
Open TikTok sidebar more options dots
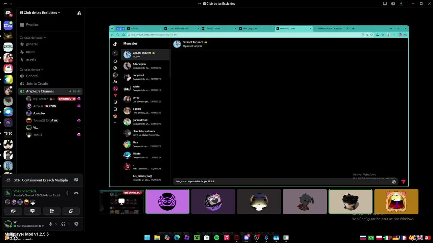(x=115, y=123)
